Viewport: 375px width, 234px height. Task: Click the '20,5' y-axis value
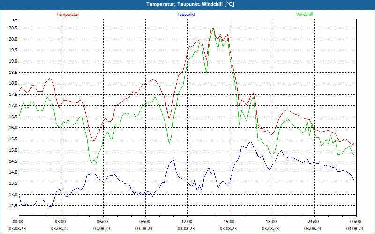(13, 28)
